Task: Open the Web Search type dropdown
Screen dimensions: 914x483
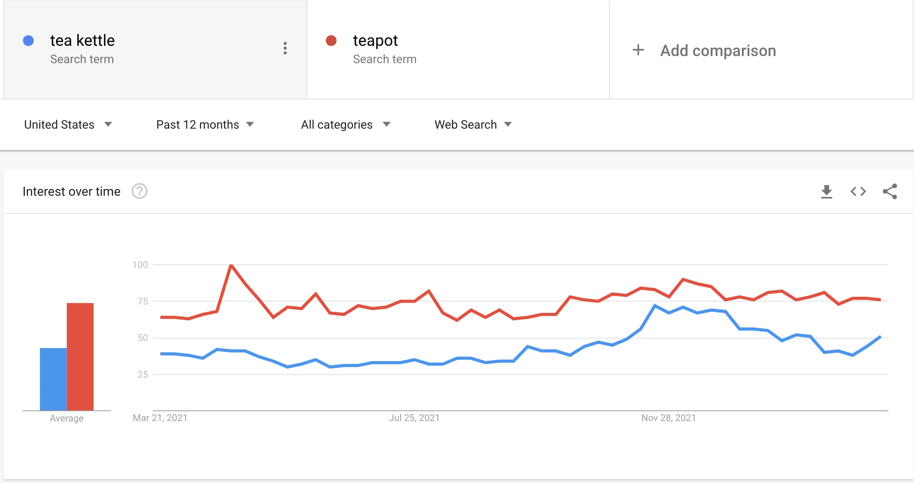Action: (473, 125)
